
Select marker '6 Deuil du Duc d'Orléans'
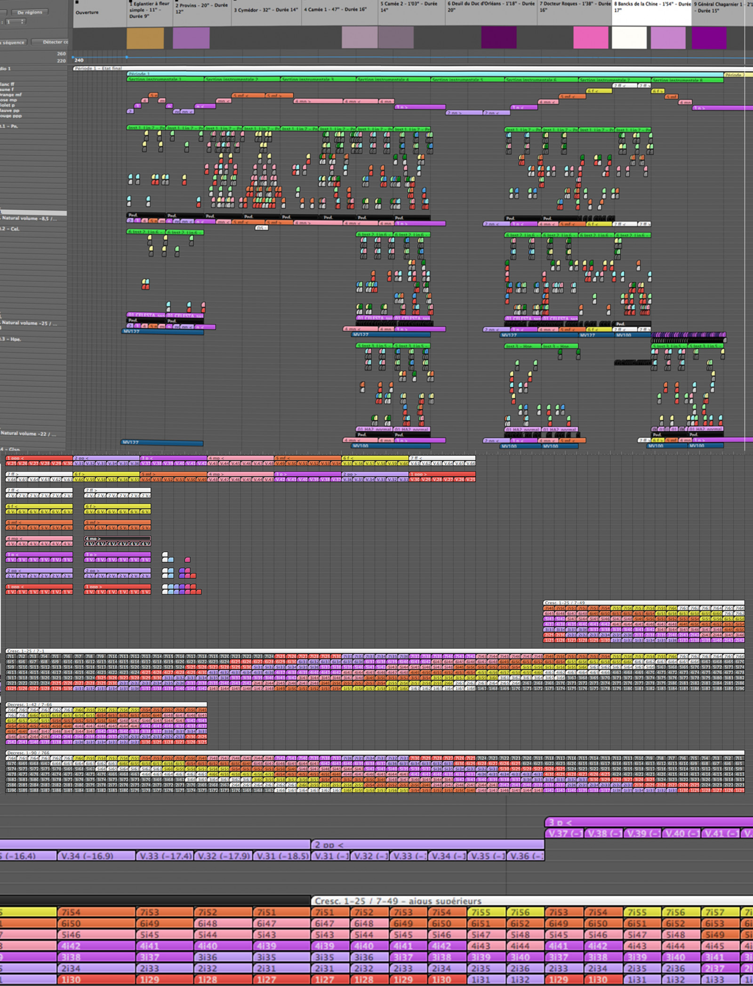(490, 7)
